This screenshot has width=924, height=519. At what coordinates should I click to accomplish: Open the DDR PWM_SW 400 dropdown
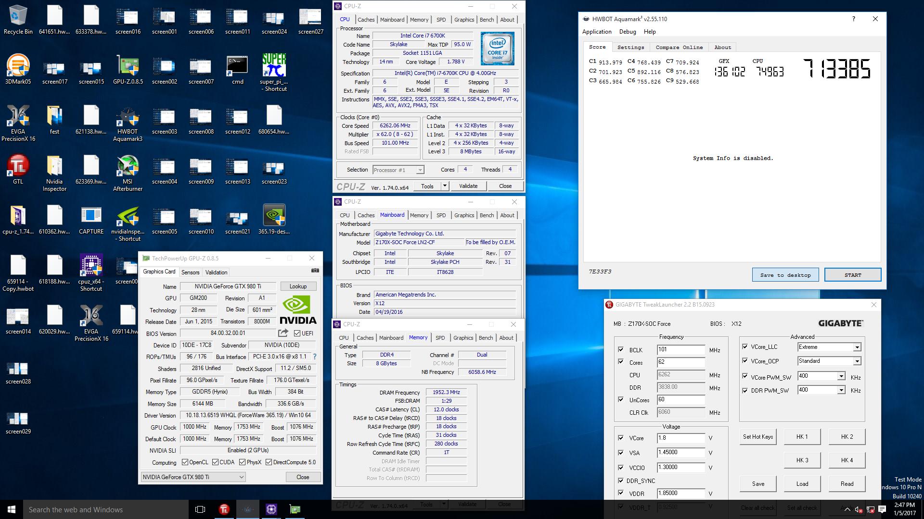[x=821, y=390]
